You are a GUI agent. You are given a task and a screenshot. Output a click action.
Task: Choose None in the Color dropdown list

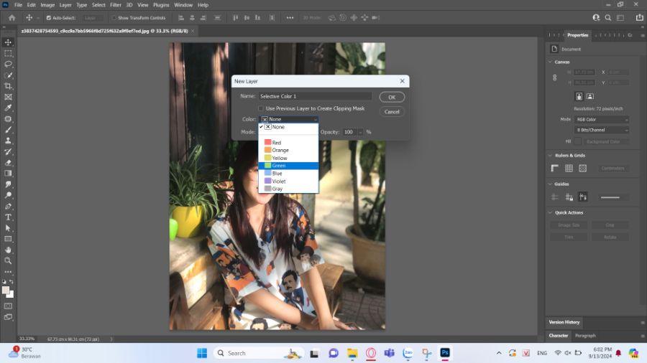coord(288,127)
